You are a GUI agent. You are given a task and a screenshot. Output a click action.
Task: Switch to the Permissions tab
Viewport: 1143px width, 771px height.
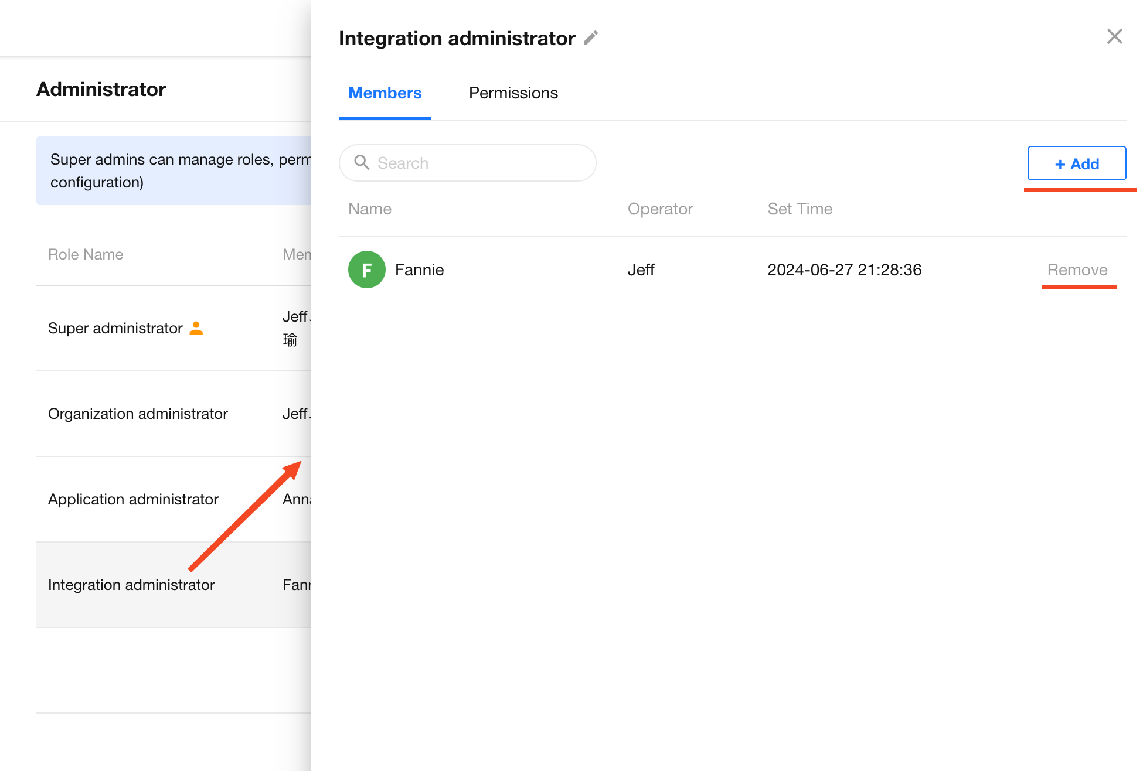(x=513, y=93)
